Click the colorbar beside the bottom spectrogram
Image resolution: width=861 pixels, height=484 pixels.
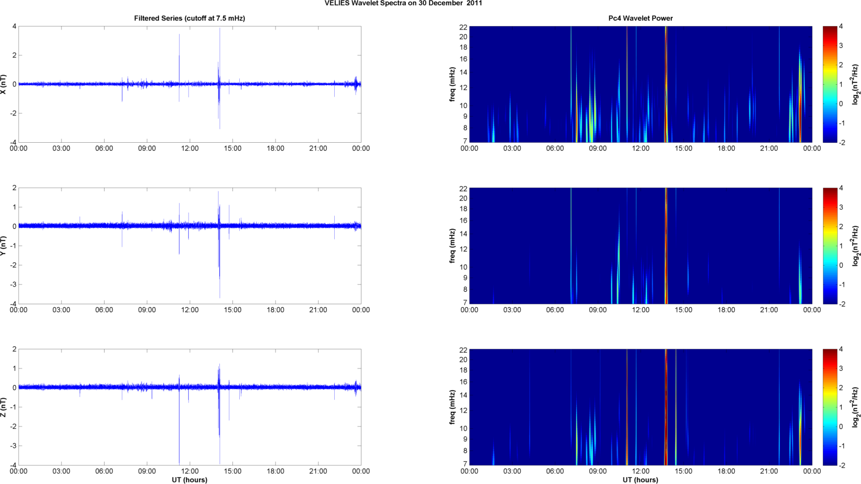coord(830,407)
